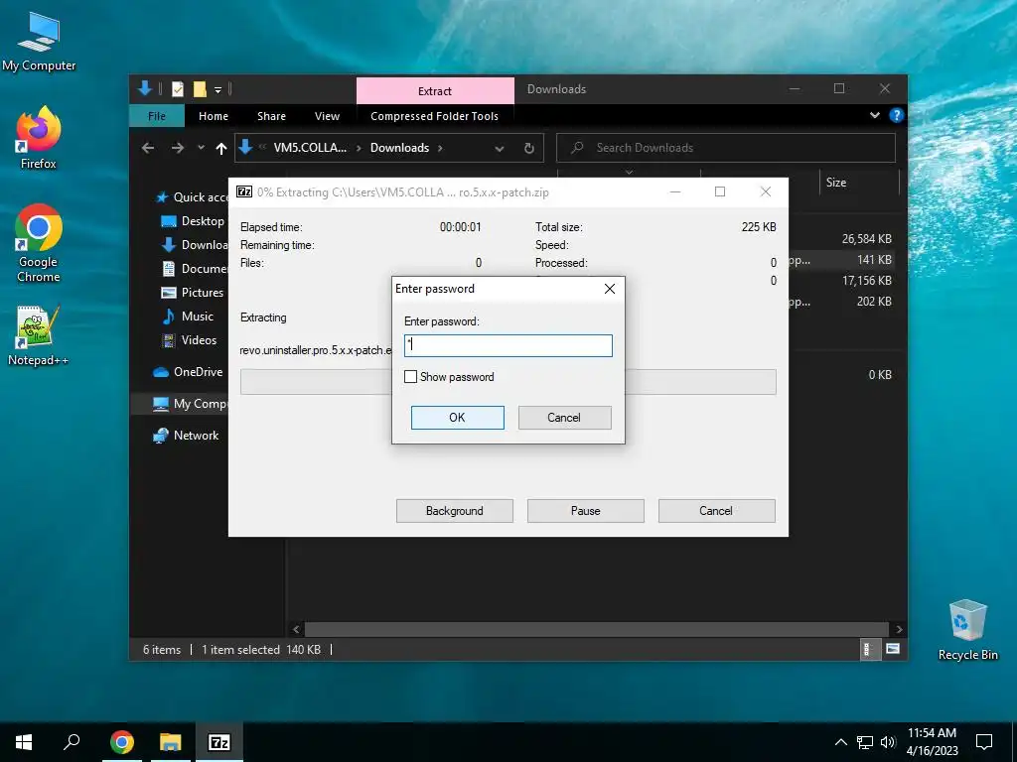Screen dimensions: 1017x762
Task: Go back in File Explorer
Action: [148, 149]
